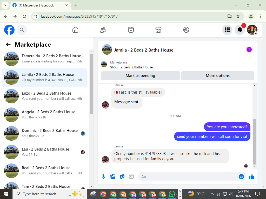Screen dimensions: 266x199
Task: Open the $600 - 2 Beds 2 Baths House listing
Action: (131, 67)
